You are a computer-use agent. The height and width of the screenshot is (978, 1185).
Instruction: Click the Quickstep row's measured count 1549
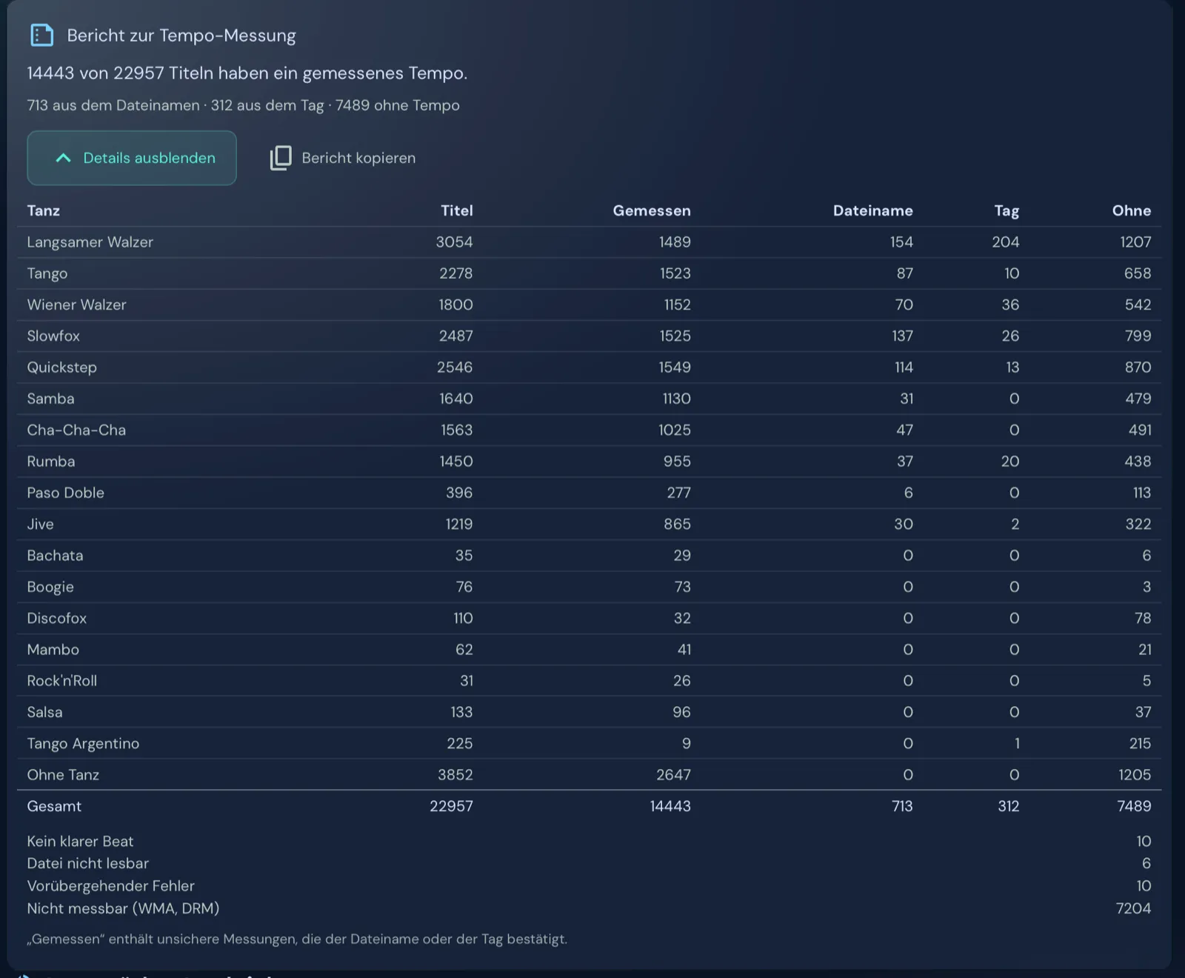coord(675,367)
